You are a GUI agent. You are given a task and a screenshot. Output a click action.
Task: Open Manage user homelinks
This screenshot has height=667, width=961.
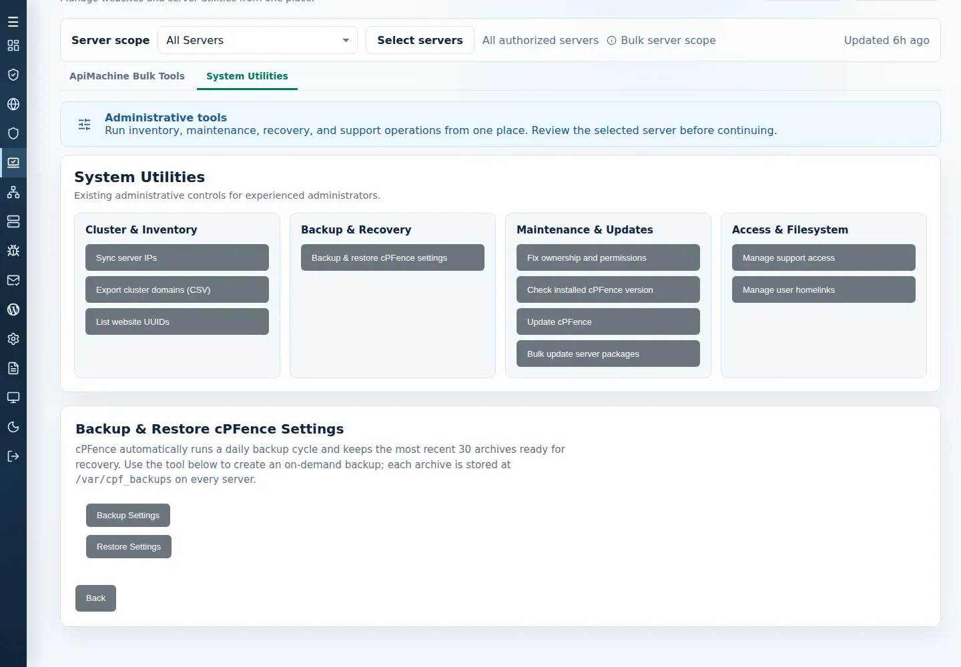pos(824,289)
